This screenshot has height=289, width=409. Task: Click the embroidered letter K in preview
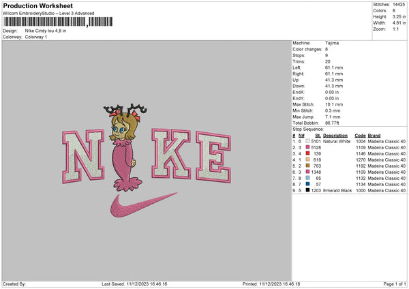pyautogui.click(x=171, y=154)
